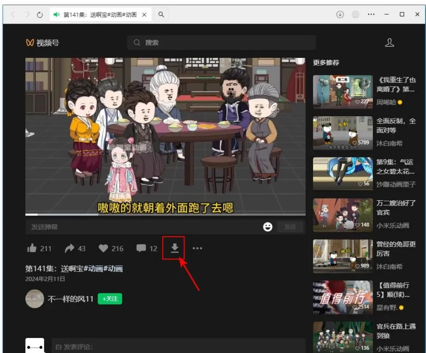Seek on the video progress bar
The height and width of the screenshot is (353, 426).
click(165, 214)
